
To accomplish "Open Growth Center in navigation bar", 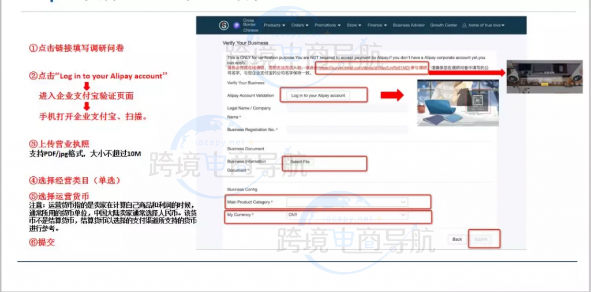I will (x=443, y=25).
